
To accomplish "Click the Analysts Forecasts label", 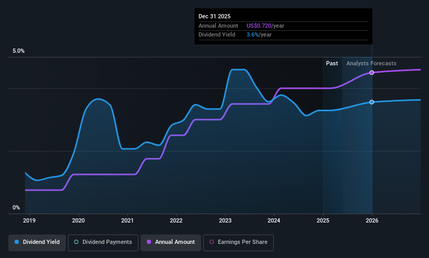I will click(x=372, y=63).
